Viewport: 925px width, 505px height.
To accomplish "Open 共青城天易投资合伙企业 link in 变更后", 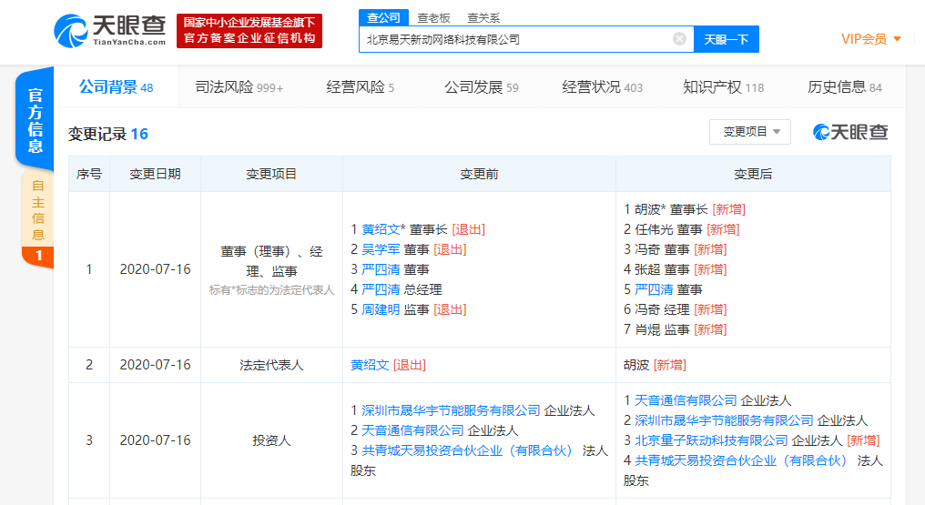I will [x=741, y=460].
